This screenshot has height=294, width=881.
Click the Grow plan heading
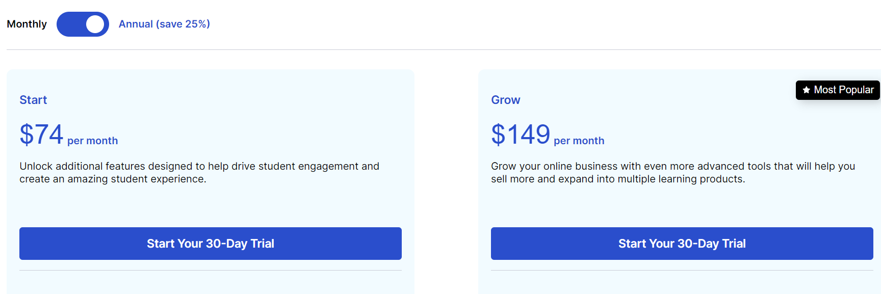coord(505,100)
